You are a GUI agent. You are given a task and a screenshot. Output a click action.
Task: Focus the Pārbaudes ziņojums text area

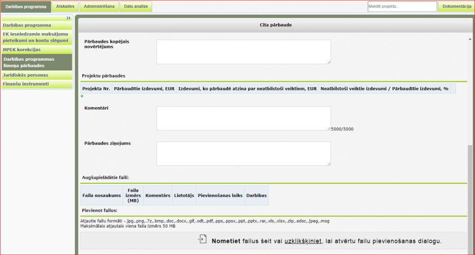[243, 153]
